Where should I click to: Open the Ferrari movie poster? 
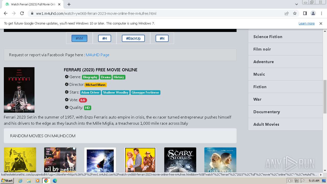pos(19,90)
